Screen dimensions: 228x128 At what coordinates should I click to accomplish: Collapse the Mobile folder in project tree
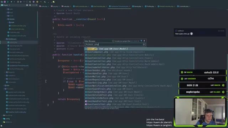[6, 19]
